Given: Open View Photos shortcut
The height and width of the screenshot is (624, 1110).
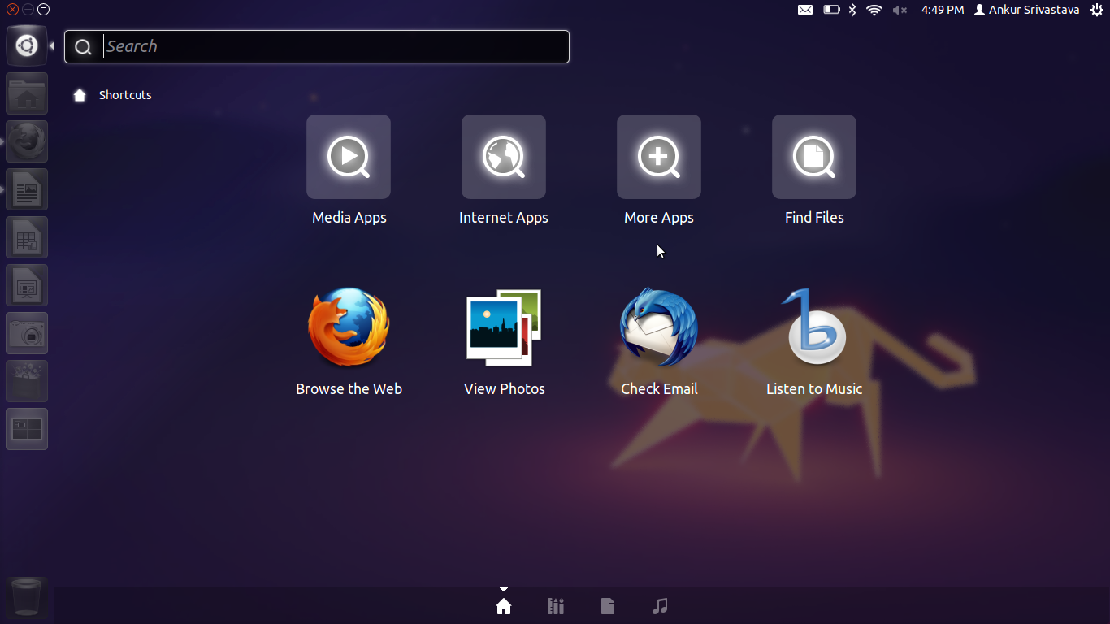Looking at the screenshot, I should [x=504, y=328].
